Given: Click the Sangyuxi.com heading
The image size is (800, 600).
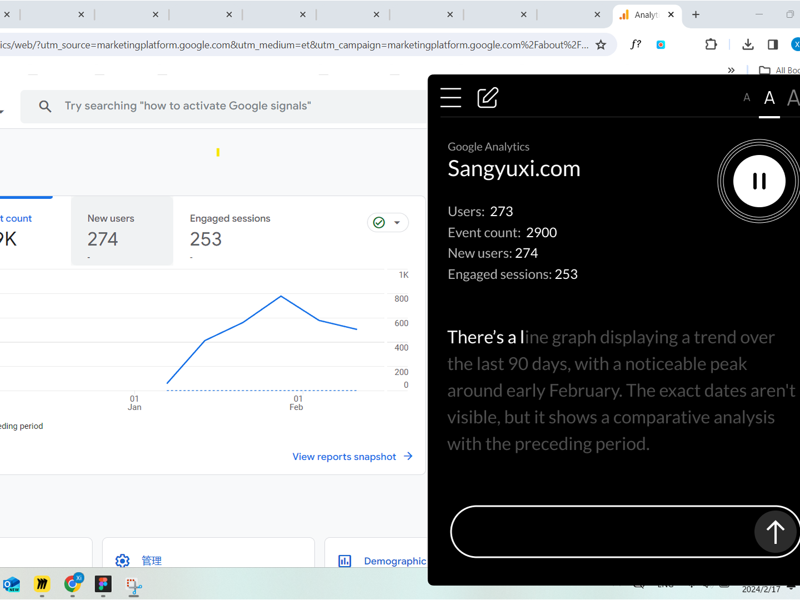Looking at the screenshot, I should pyautogui.click(x=514, y=169).
